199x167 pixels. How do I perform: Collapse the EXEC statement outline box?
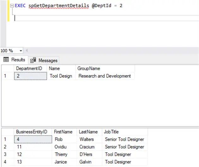(12, 6)
